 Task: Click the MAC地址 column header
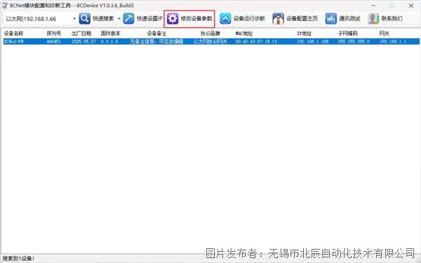point(244,34)
